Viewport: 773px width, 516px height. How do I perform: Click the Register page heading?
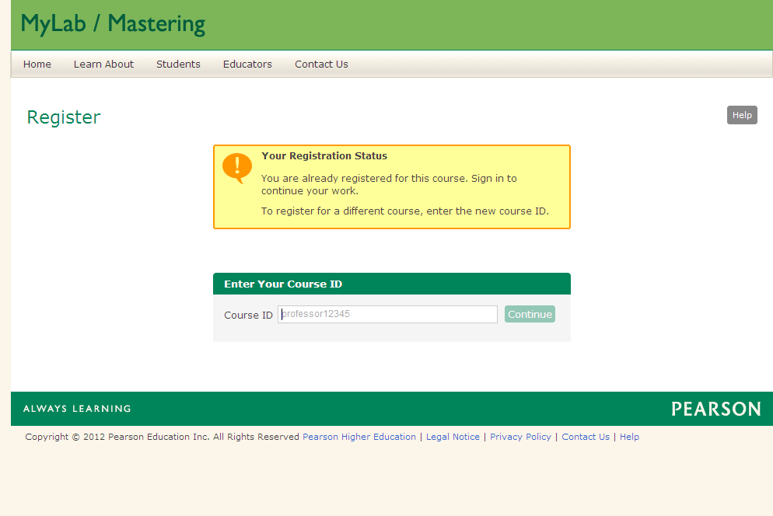coord(64,117)
